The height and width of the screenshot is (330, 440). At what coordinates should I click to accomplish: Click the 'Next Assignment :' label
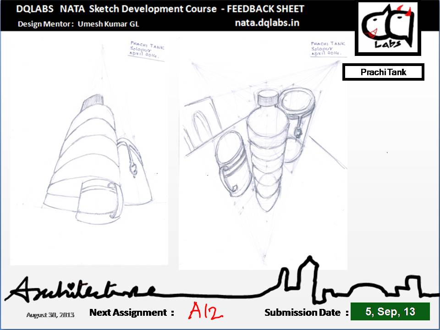pos(132,312)
